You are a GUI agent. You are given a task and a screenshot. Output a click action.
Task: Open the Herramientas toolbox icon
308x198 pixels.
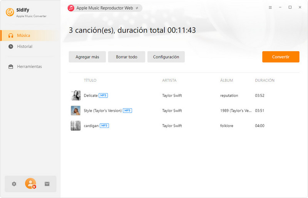point(11,67)
